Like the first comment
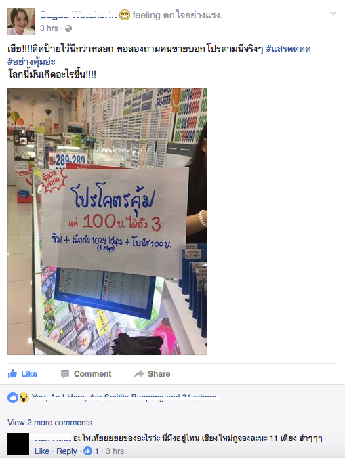The height and width of the screenshot is (458, 345). click(x=42, y=451)
